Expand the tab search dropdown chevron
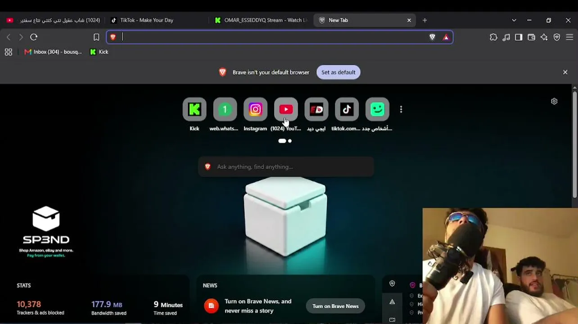The width and height of the screenshot is (578, 324). (x=514, y=20)
